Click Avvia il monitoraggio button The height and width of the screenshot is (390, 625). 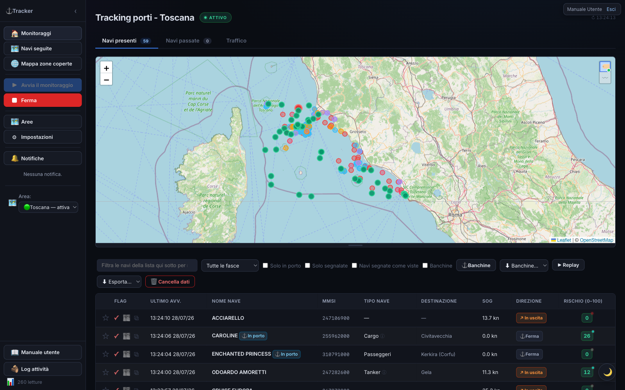tap(43, 85)
